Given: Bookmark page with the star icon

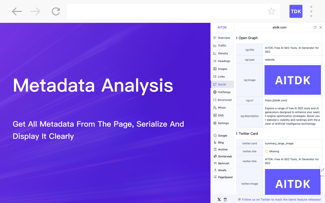Looking at the screenshot, I should 271,11.
